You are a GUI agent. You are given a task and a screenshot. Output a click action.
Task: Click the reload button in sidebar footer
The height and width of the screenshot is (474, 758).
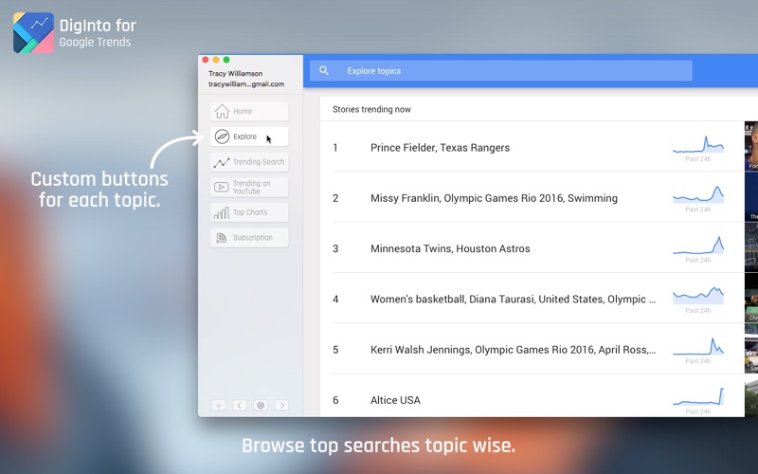(x=261, y=406)
